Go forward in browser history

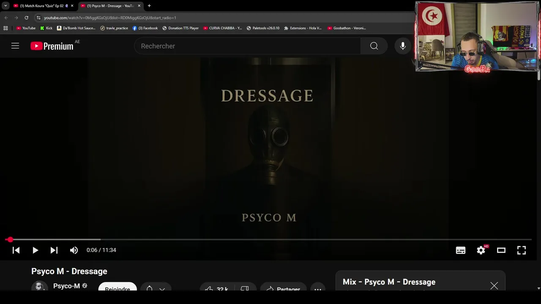(x=16, y=18)
